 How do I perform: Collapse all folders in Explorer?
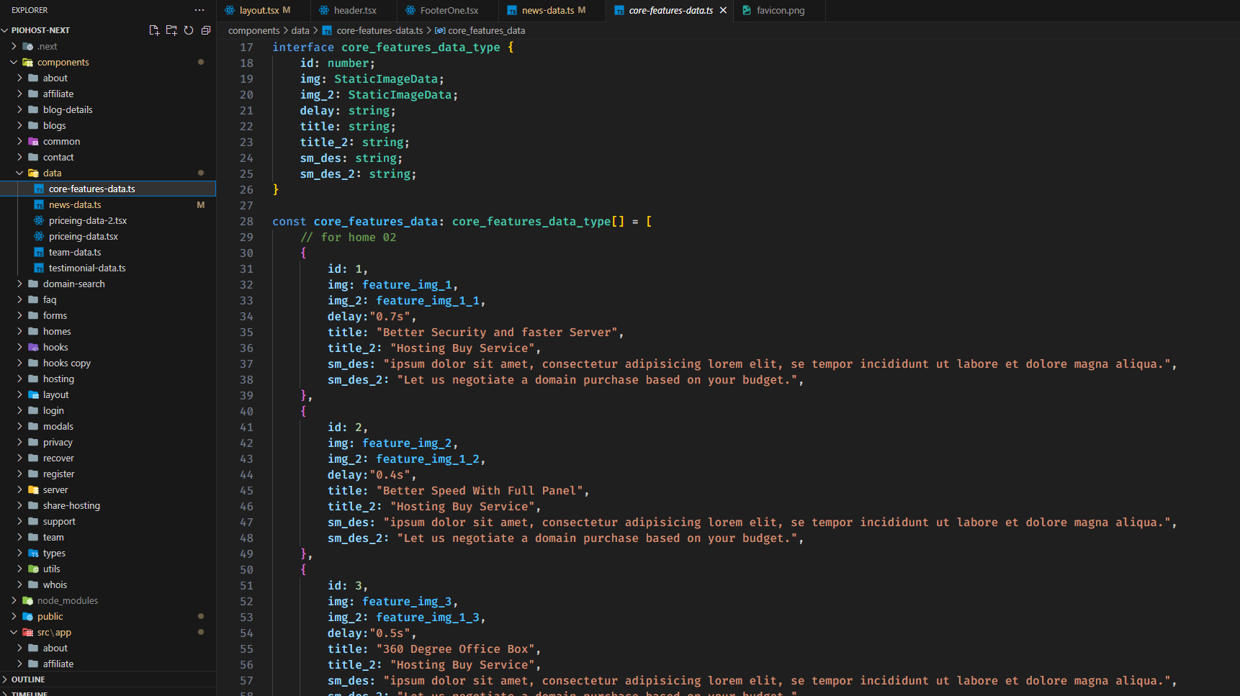coord(206,30)
